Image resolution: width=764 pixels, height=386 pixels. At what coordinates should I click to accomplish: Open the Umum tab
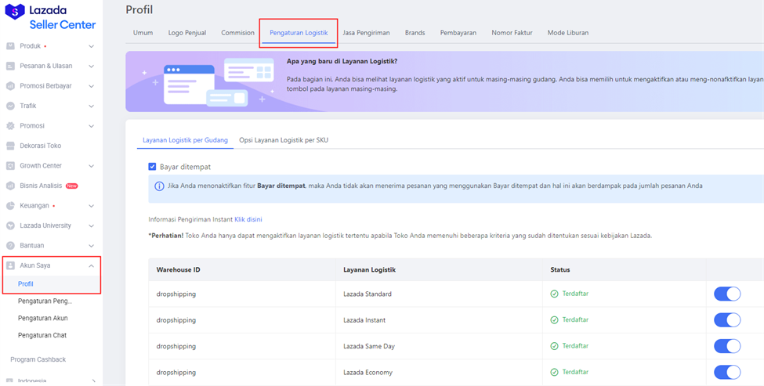point(143,33)
